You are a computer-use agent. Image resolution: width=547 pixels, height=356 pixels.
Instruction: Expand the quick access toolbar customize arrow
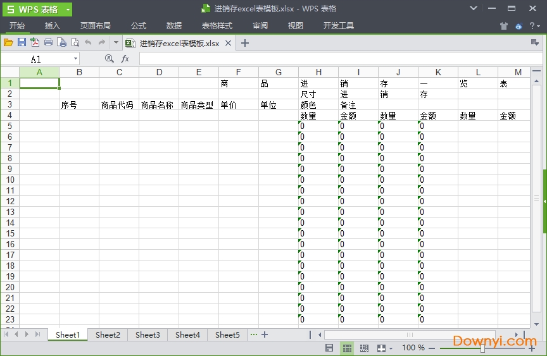[115, 42]
